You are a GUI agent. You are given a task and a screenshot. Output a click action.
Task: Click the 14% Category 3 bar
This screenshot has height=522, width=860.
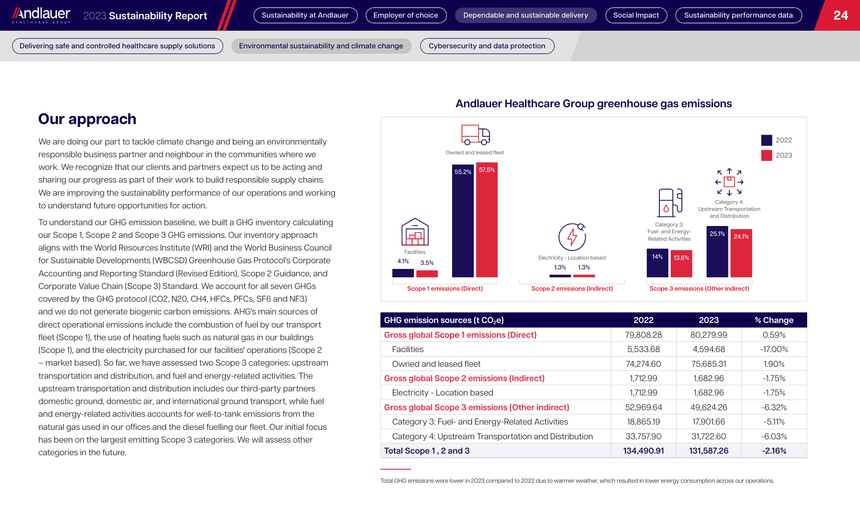coord(657,263)
